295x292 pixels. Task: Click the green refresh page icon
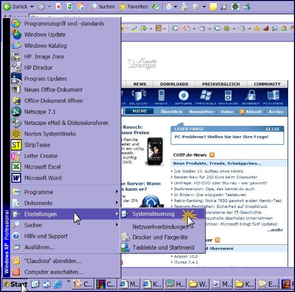click(x=70, y=7)
